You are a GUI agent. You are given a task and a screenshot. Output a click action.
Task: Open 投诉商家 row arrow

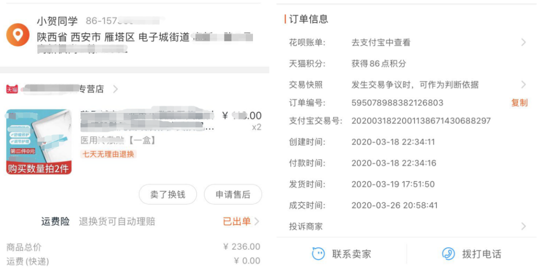523,226
